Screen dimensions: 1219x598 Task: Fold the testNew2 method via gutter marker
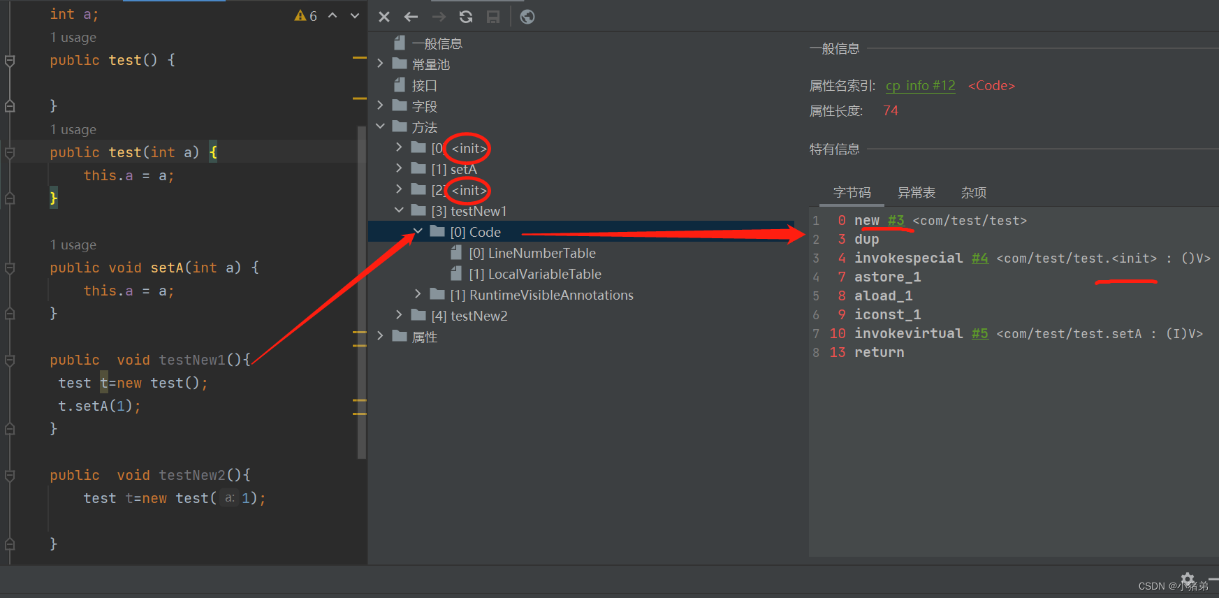click(x=10, y=476)
